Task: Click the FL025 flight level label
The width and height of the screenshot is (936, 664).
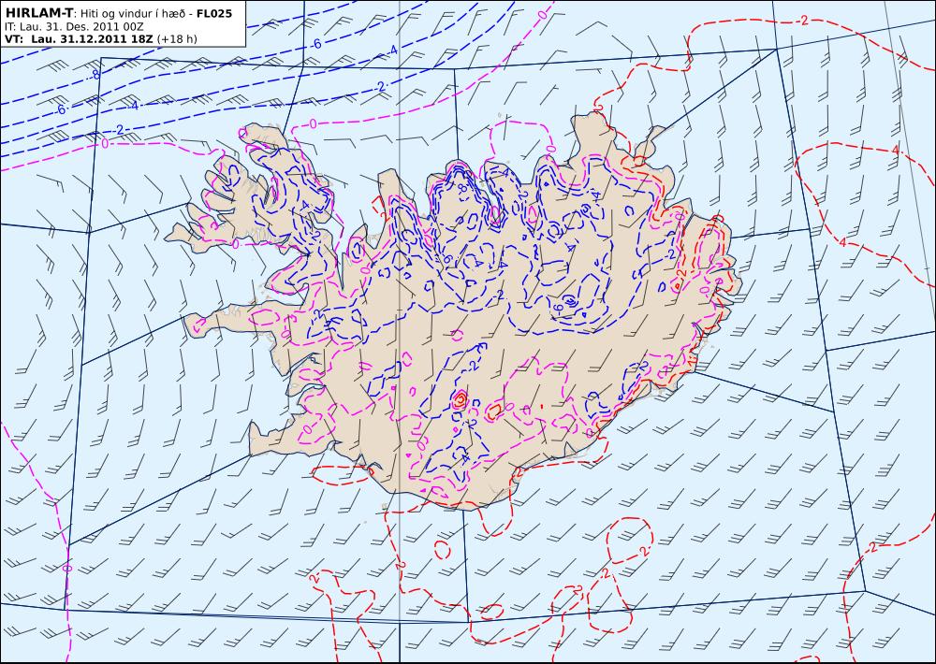Action: tap(213, 13)
